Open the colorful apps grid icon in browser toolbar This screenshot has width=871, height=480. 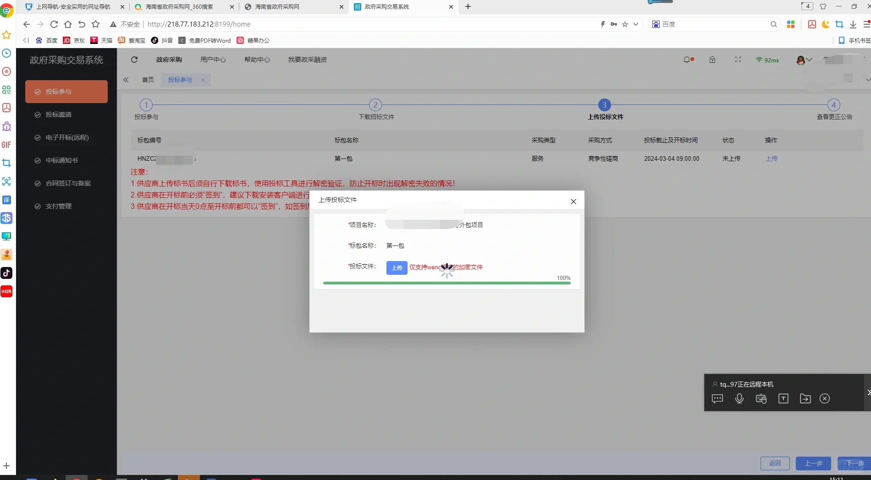[791, 24]
